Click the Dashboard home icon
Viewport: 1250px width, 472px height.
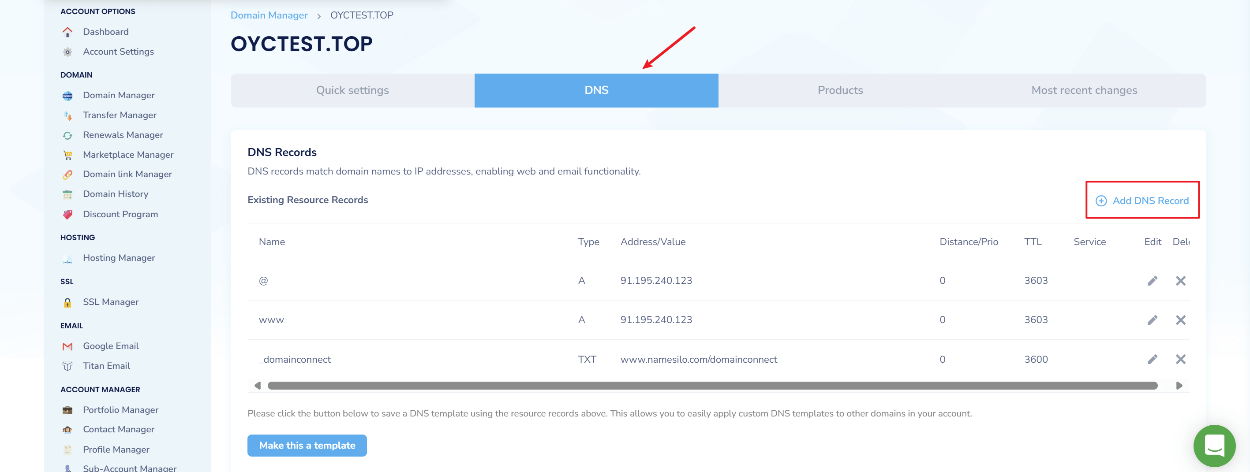67,32
